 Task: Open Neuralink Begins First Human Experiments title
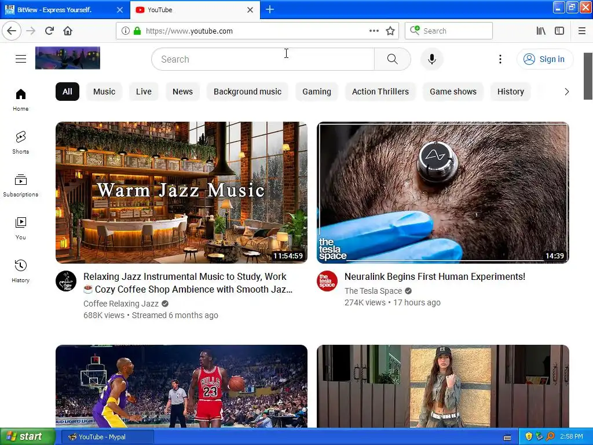tap(434, 276)
